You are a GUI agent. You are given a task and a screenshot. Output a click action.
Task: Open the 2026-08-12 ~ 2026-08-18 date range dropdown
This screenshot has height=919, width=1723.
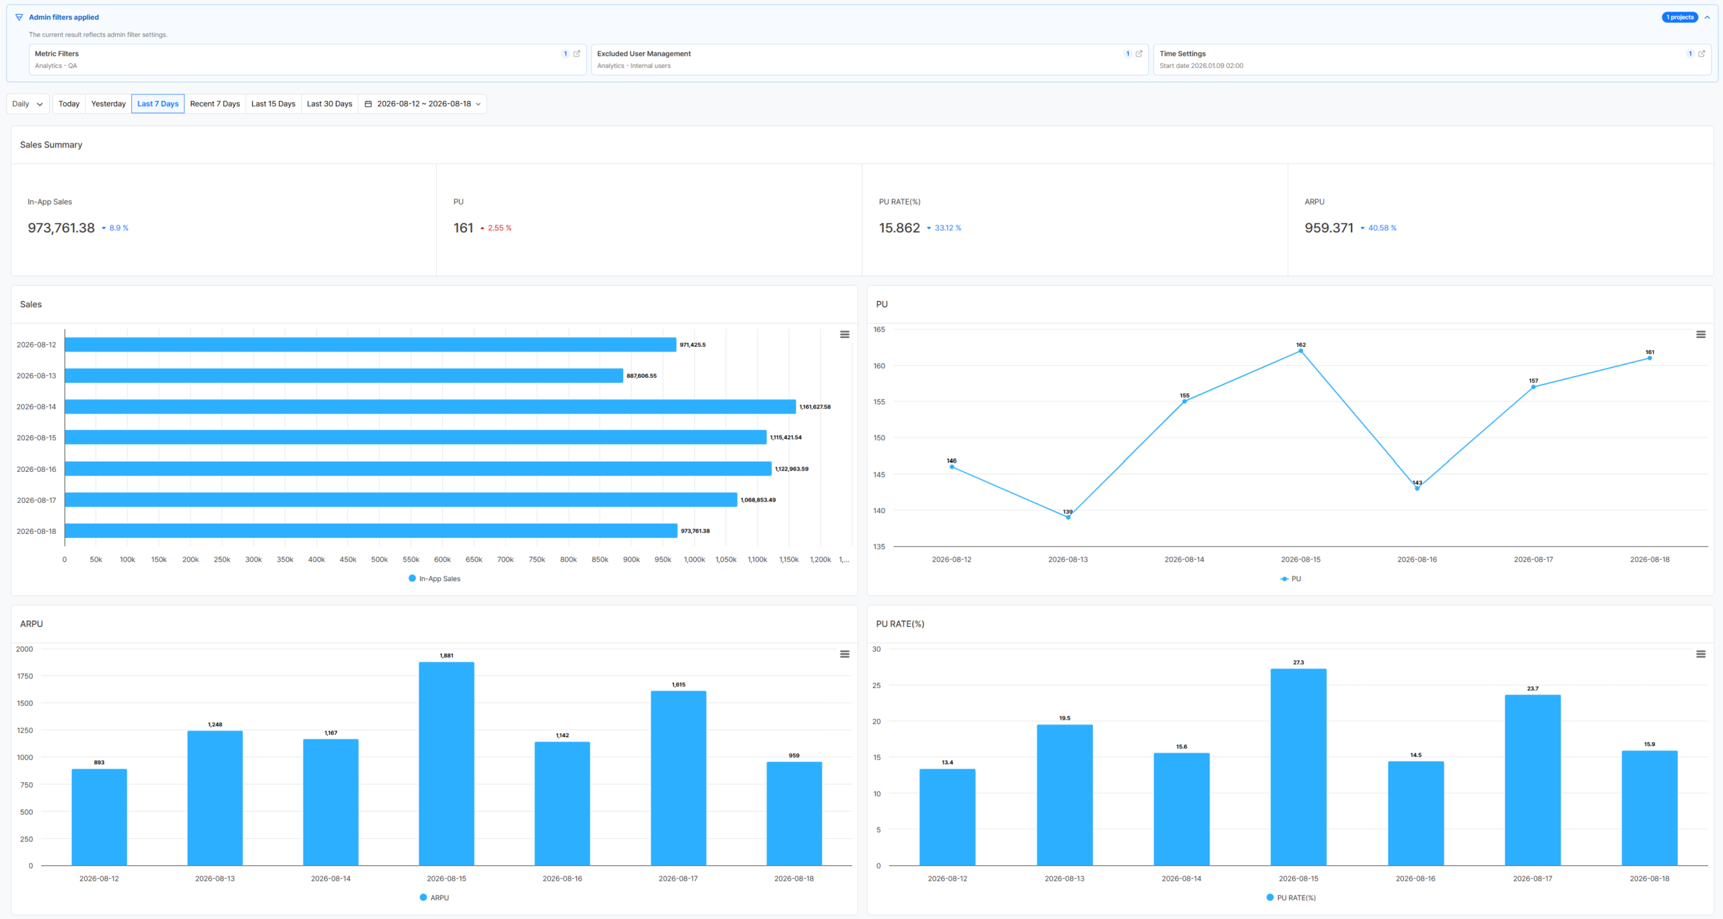click(423, 104)
